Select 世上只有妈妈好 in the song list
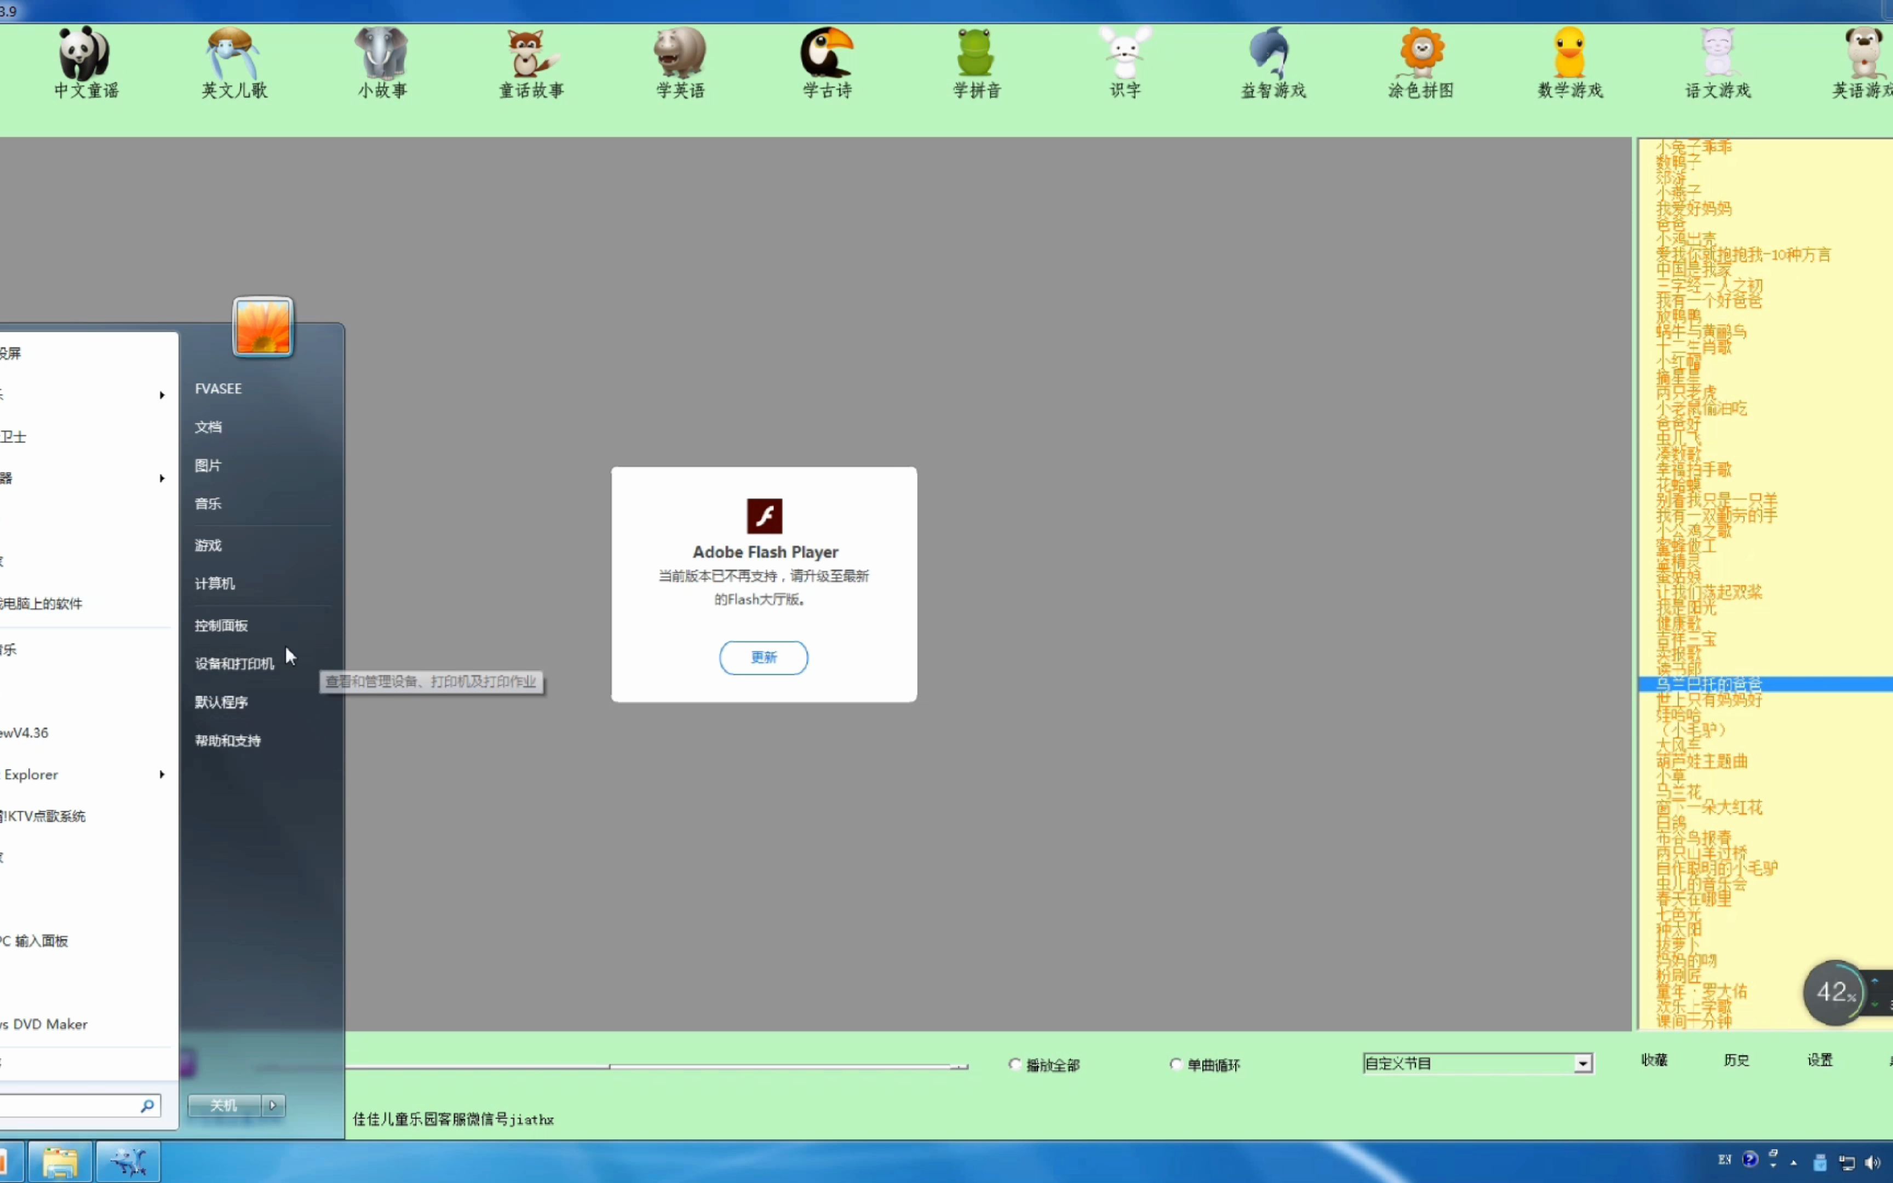The image size is (1893, 1183). (x=1709, y=700)
